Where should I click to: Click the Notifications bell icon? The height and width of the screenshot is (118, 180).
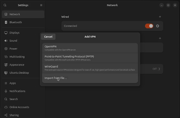pos(6,91)
